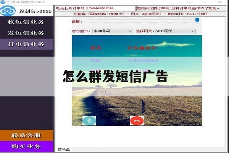Click the 5G cloud logo icon
The height and width of the screenshot is (153, 229).
(8, 11)
